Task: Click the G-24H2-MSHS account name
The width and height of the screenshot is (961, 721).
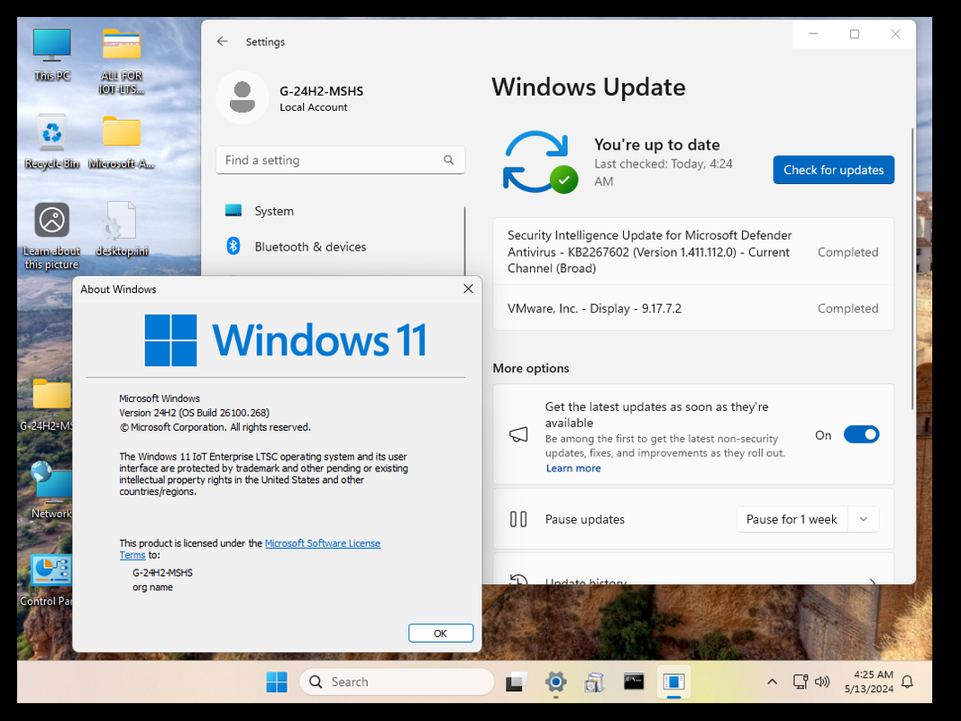Action: [x=321, y=91]
